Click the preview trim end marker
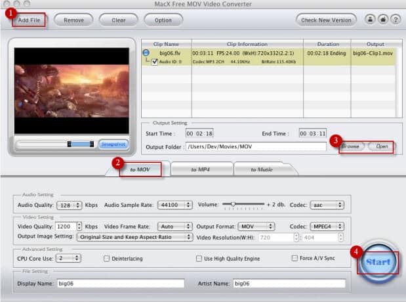 [x=92, y=144]
